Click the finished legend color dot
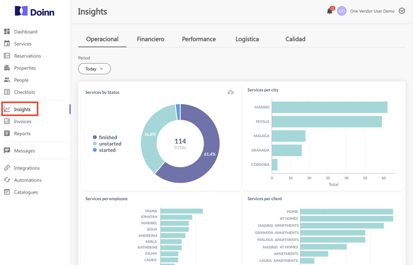 95,137
